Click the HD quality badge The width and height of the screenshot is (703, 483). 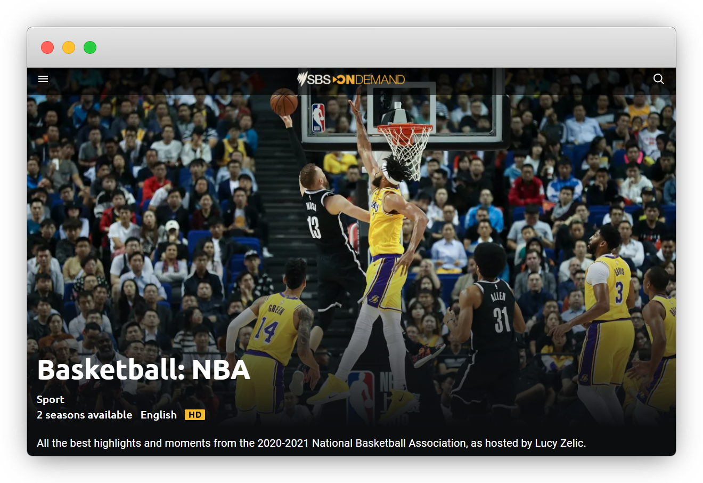click(195, 415)
